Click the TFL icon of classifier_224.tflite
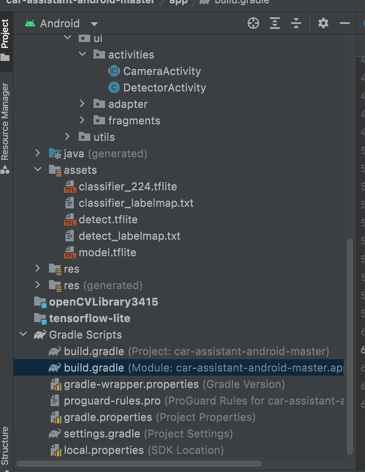Viewport: 365px width, 472px height. (x=70, y=186)
